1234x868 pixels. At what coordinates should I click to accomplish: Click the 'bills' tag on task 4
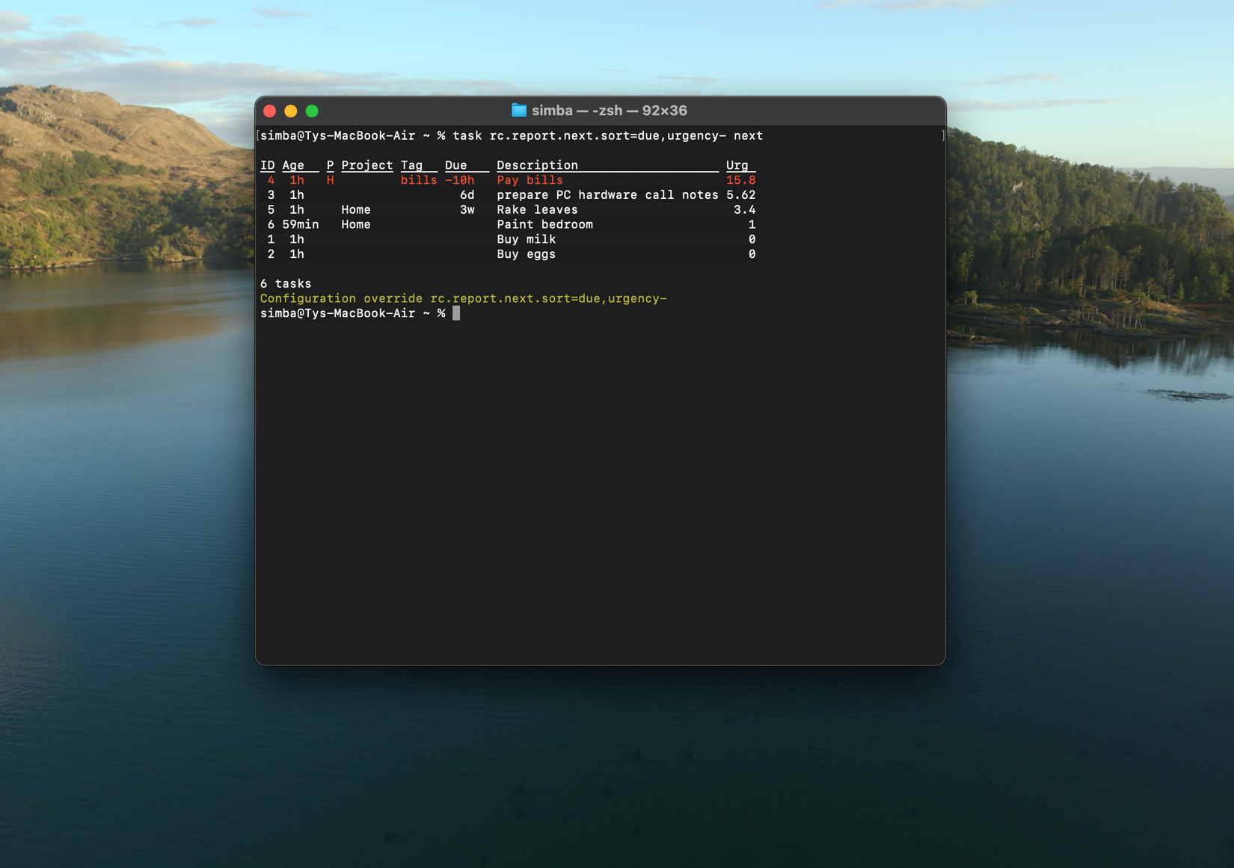(419, 179)
